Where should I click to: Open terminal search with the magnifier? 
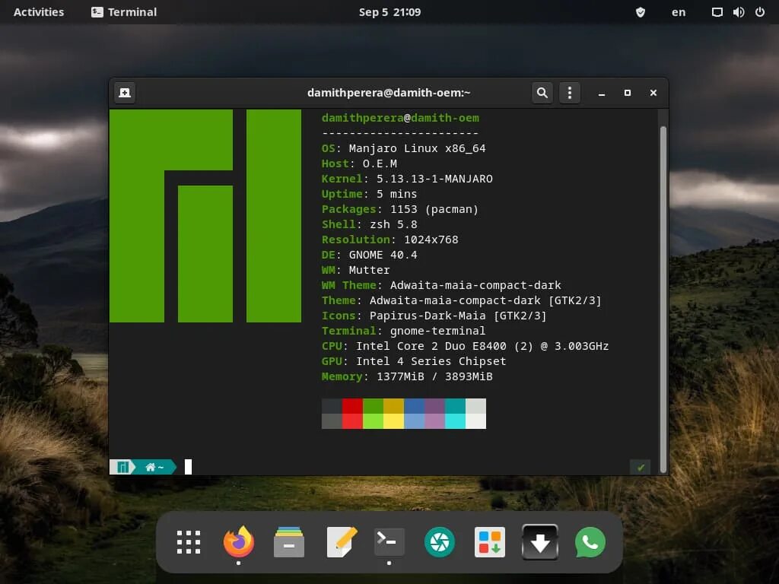click(x=542, y=93)
